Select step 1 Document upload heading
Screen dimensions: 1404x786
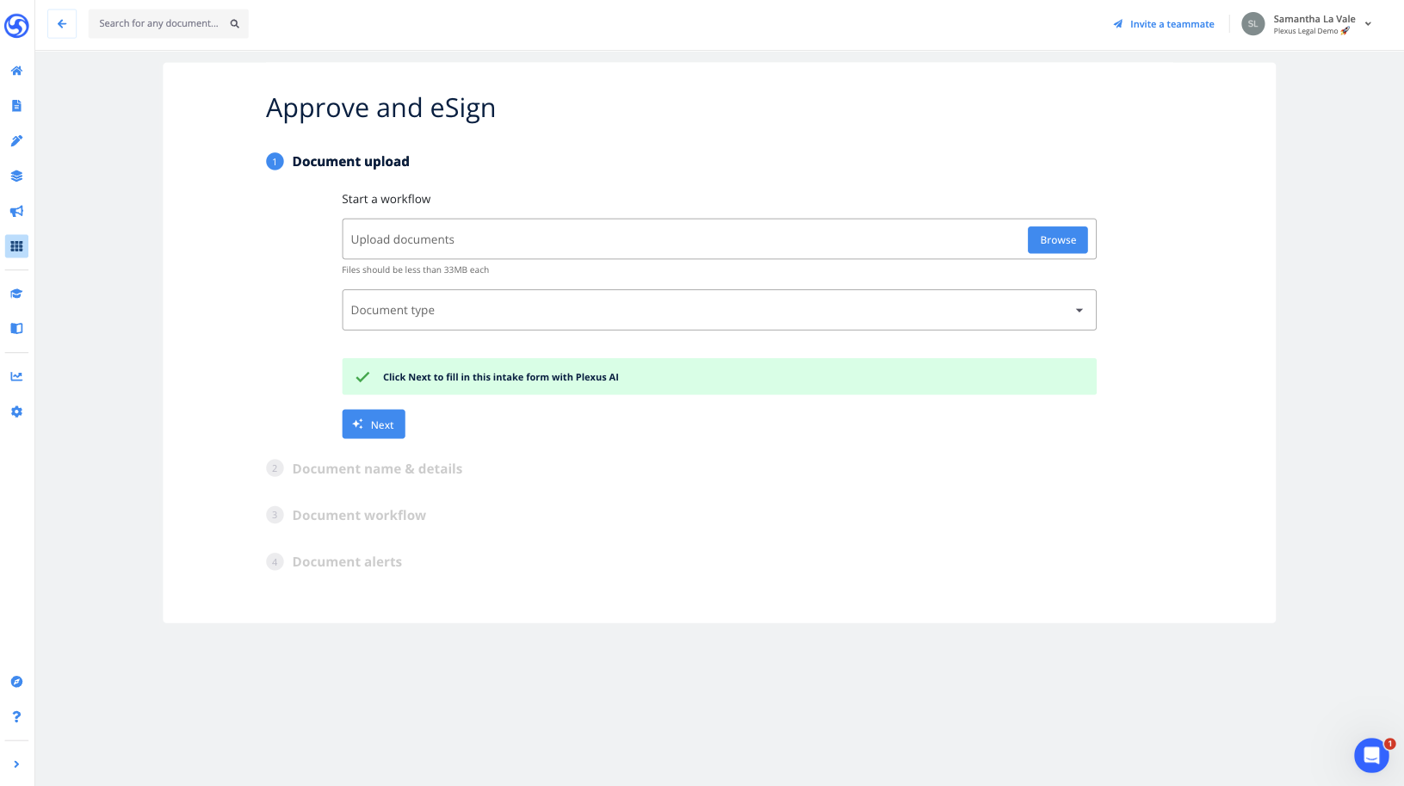pyautogui.click(x=337, y=162)
